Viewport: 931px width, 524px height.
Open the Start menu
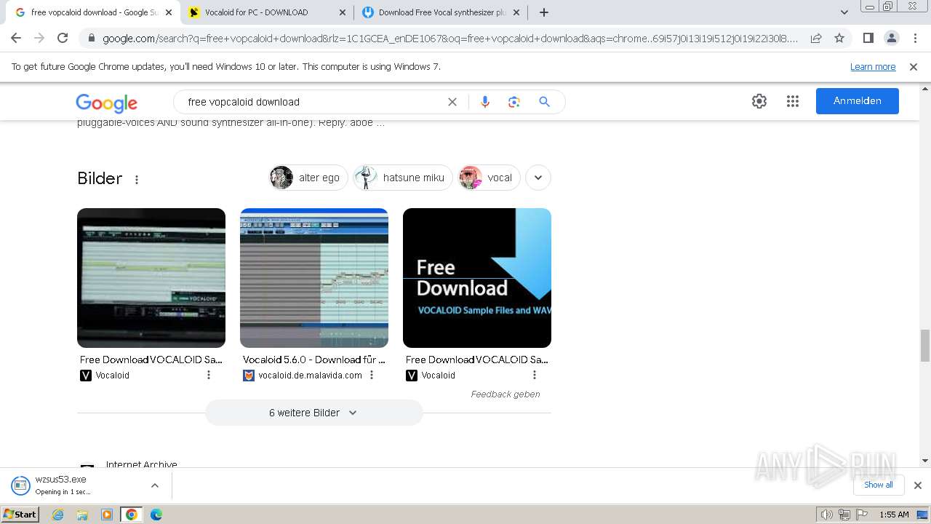20,515
